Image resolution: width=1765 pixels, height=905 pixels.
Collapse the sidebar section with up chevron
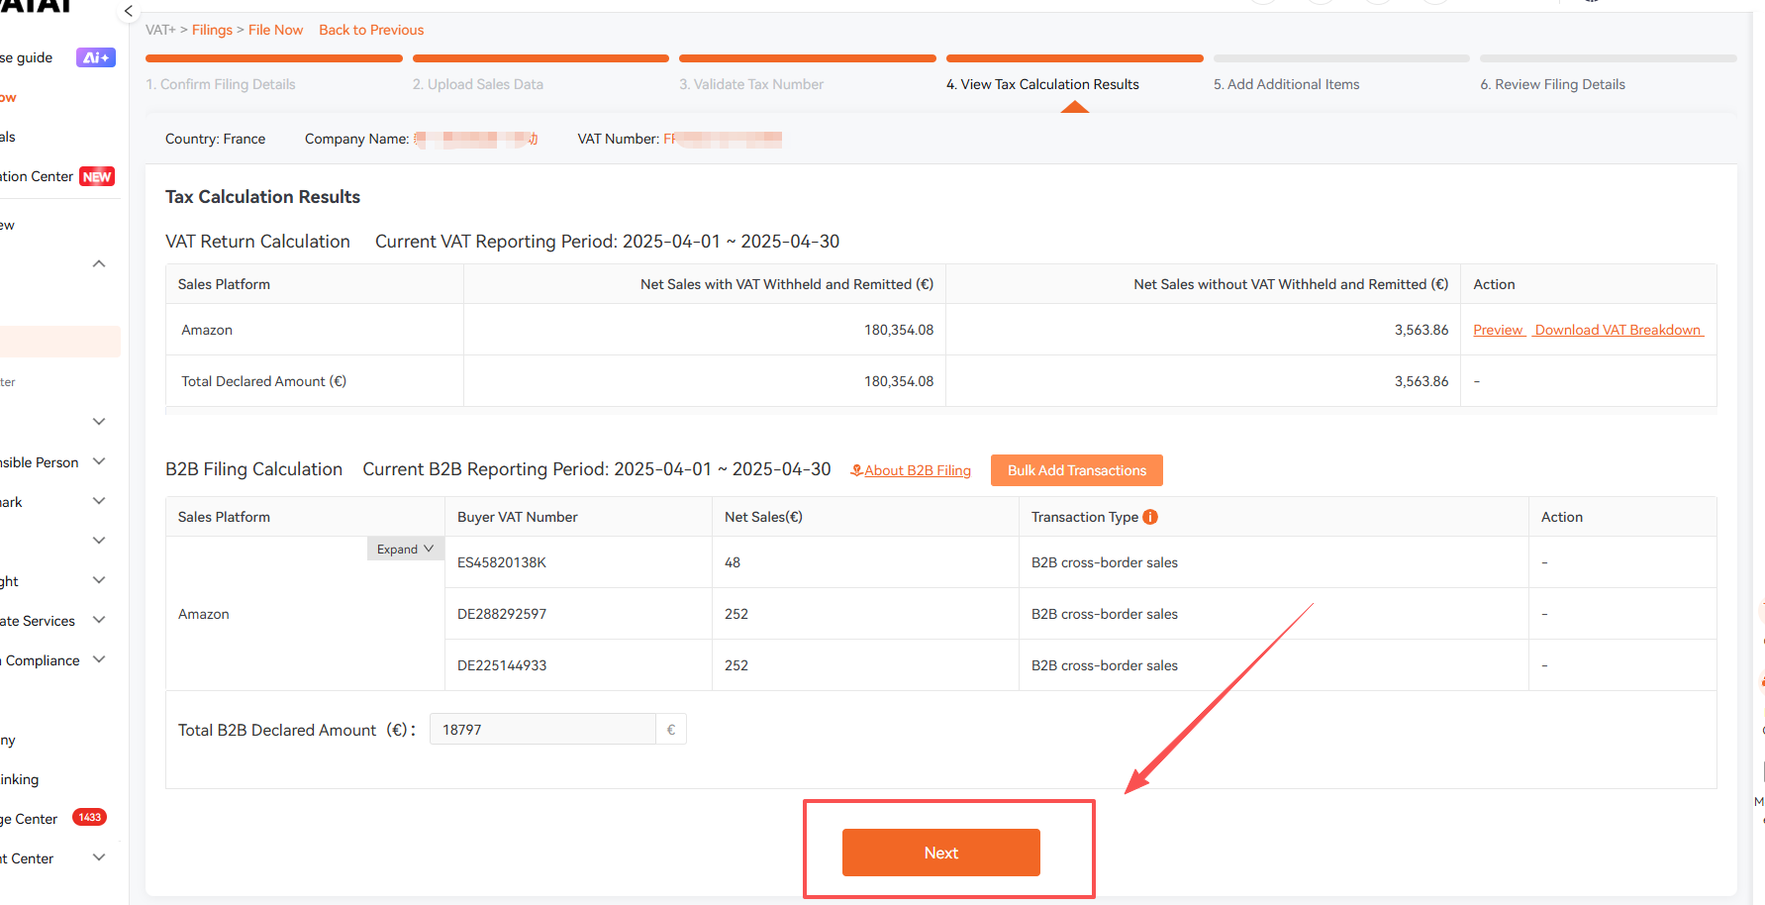(99, 263)
